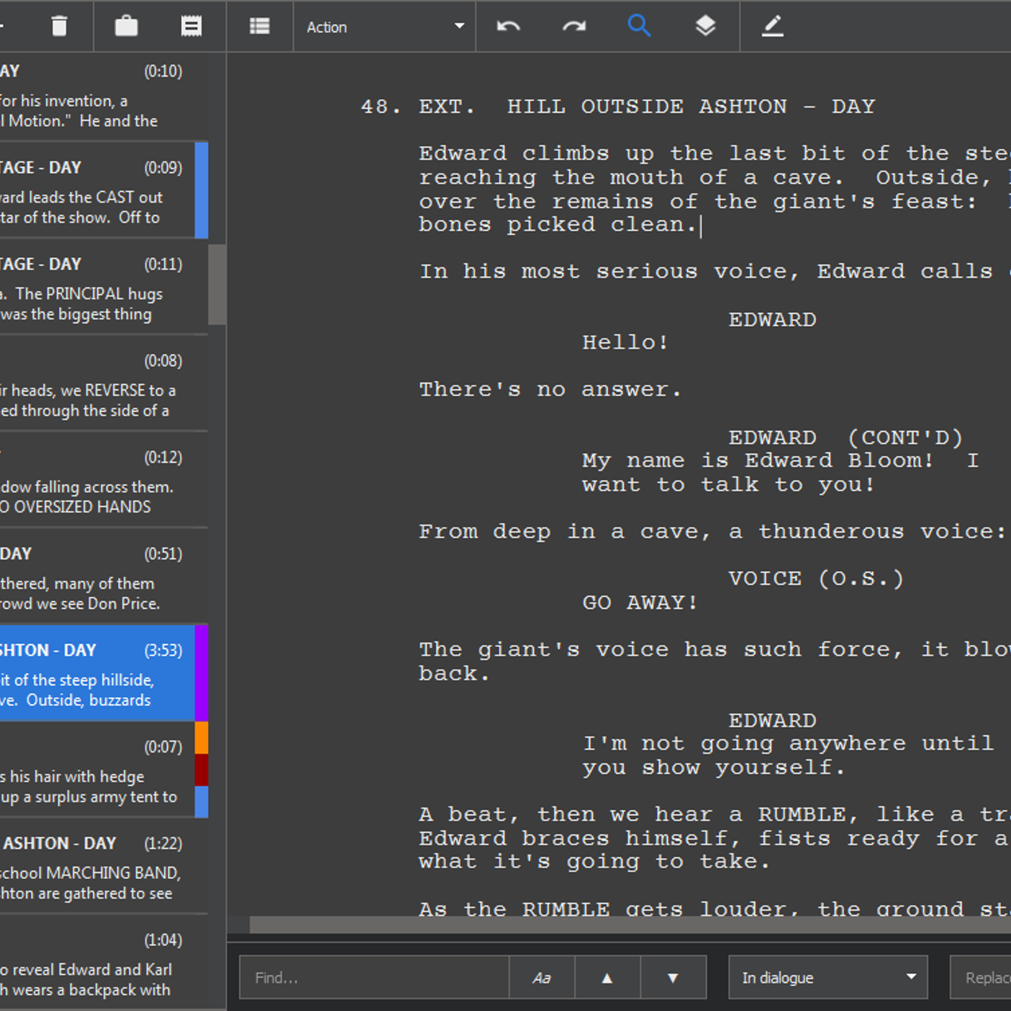
Task: Select scene card with duration (0:08)
Action: coord(104,384)
